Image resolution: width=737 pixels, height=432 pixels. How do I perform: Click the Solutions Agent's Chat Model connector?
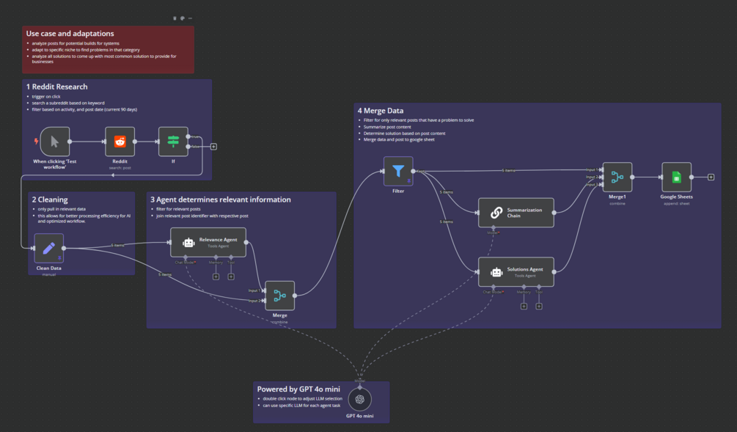[493, 287]
